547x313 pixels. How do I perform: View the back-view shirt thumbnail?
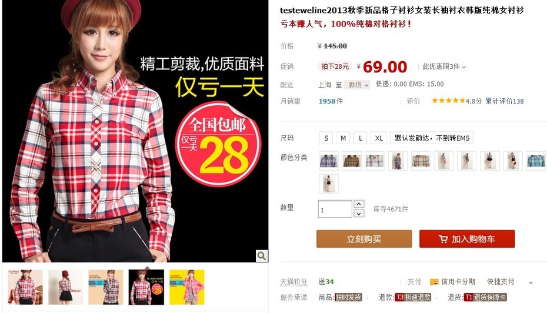[66, 287]
